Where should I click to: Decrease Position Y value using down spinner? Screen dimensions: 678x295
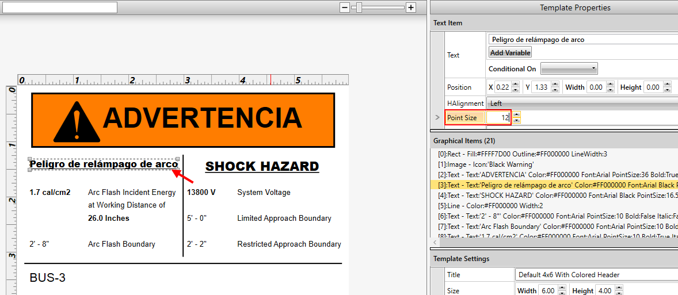coord(555,90)
